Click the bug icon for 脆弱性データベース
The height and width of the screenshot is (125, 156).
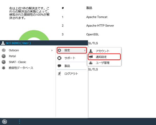[4, 68]
